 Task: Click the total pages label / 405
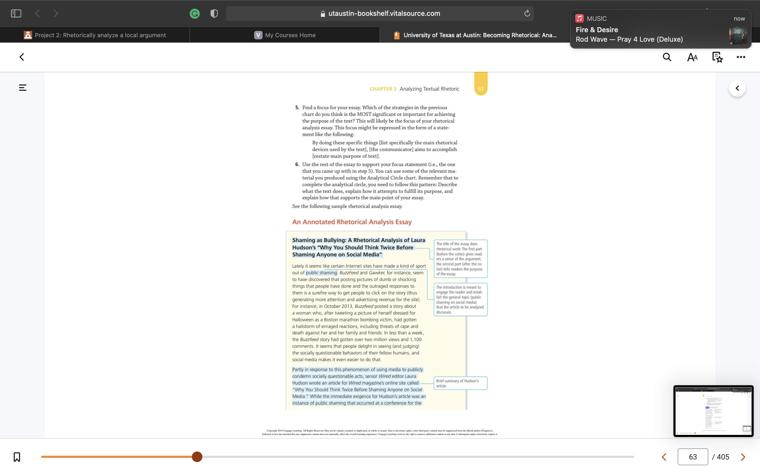721,457
